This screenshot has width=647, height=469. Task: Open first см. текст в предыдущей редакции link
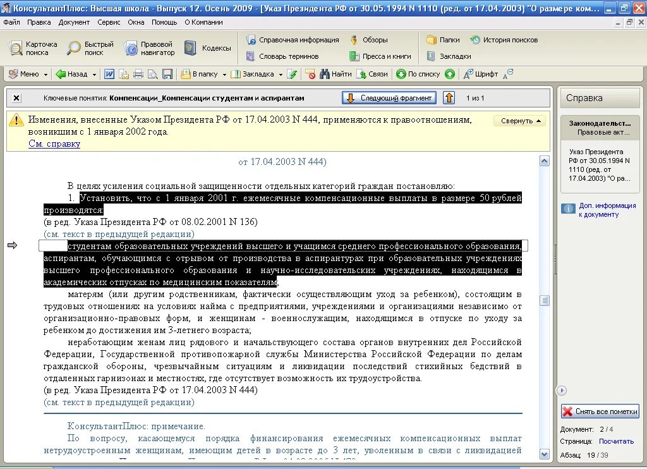click(x=119, y=234)
